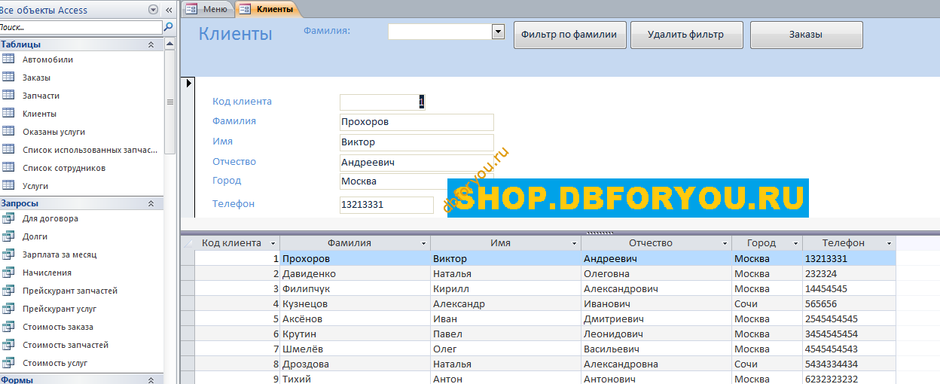Click the Телефон field containing 13213331
This screenshot has width=940, height=384.
(x=386, y=205)
